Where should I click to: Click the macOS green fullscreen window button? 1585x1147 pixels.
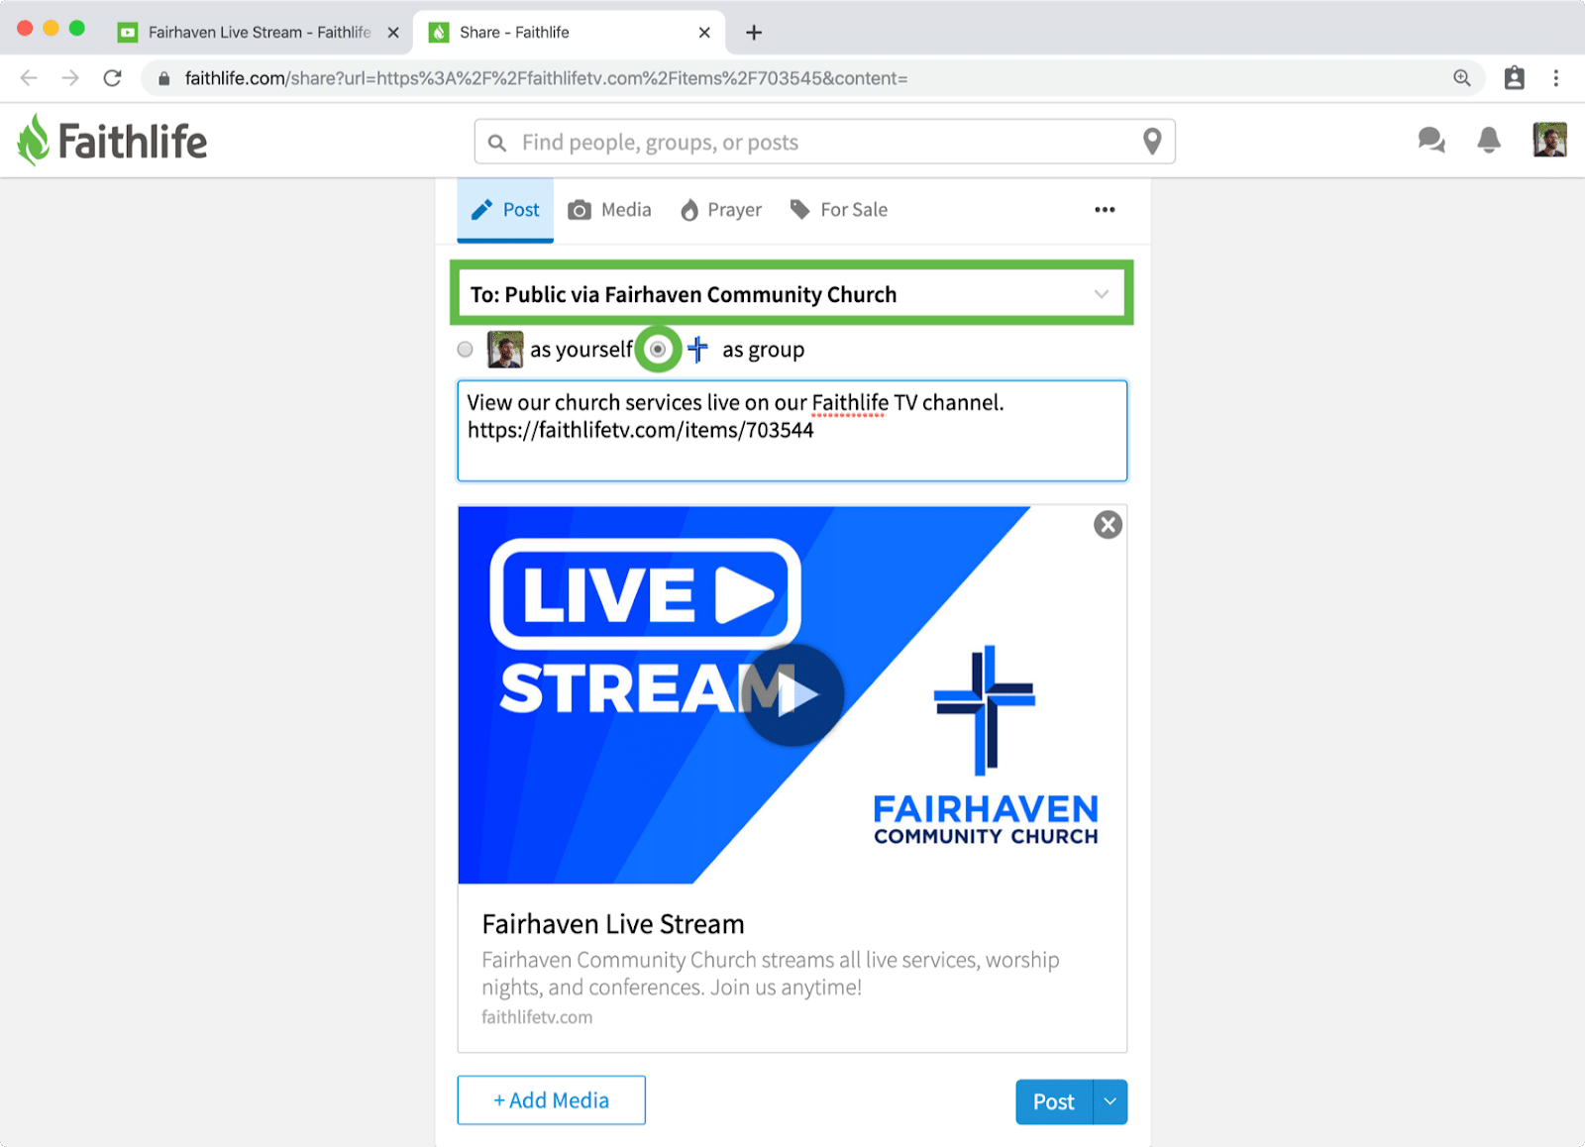tap(77, 29)
